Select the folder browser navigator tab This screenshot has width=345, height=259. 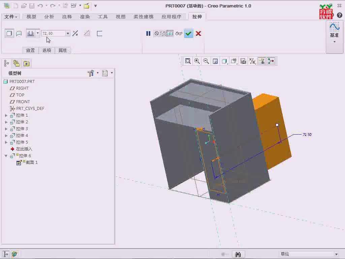point(17,64)
